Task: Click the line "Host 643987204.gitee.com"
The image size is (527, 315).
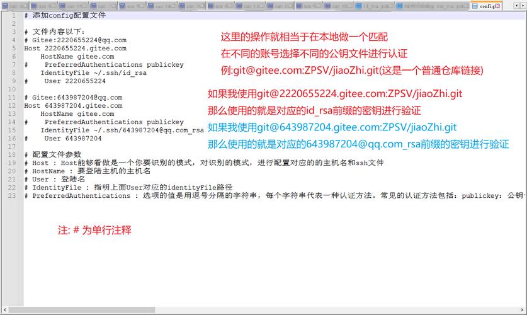Action: (73, 106)
